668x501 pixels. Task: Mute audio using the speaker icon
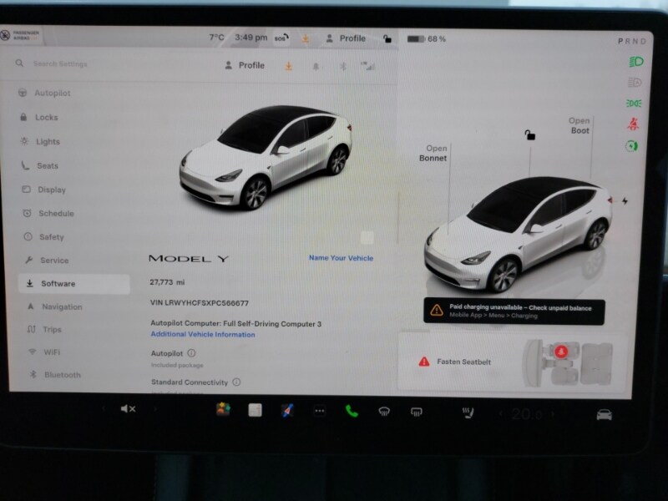click(129, 410)
